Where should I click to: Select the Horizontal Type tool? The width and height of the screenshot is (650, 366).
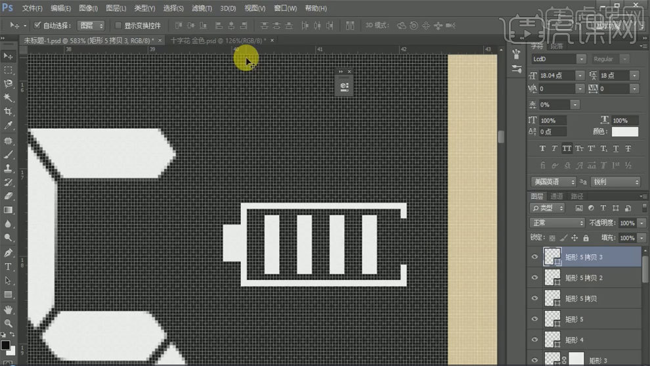(x=8, y=267)
